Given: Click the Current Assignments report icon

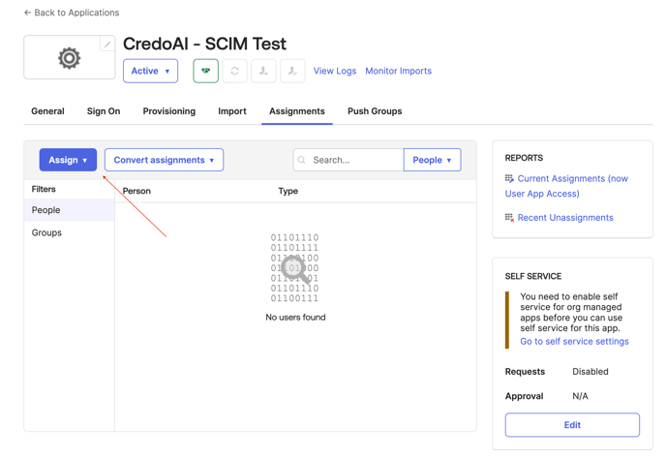Looking at the screenshot, I should (x=509, y=179).
